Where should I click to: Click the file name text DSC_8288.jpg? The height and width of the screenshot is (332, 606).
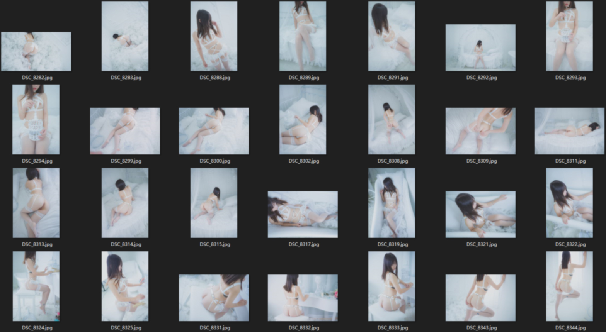pos(215,78)
